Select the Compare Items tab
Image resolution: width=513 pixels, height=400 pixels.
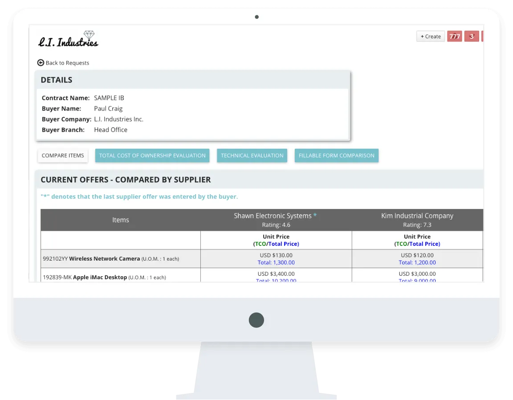tap(63, 155)
